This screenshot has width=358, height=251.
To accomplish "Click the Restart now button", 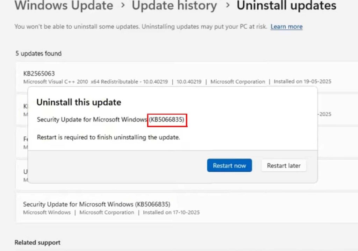I will click(x=229, y=165).
